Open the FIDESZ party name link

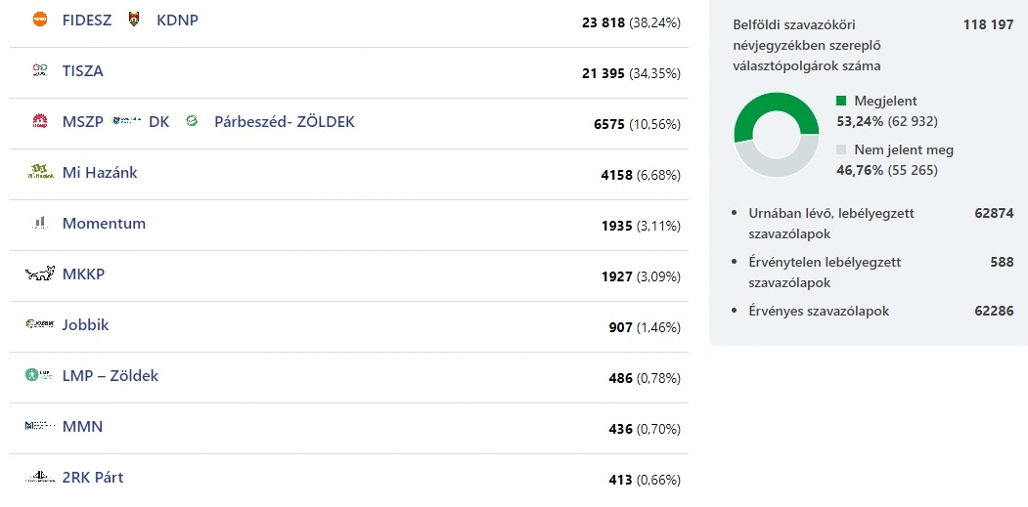click(x=87, y=20)
